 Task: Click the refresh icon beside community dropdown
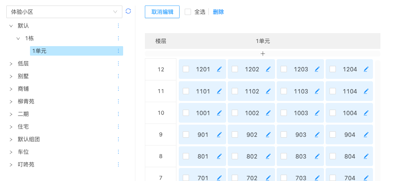point(128,11)
